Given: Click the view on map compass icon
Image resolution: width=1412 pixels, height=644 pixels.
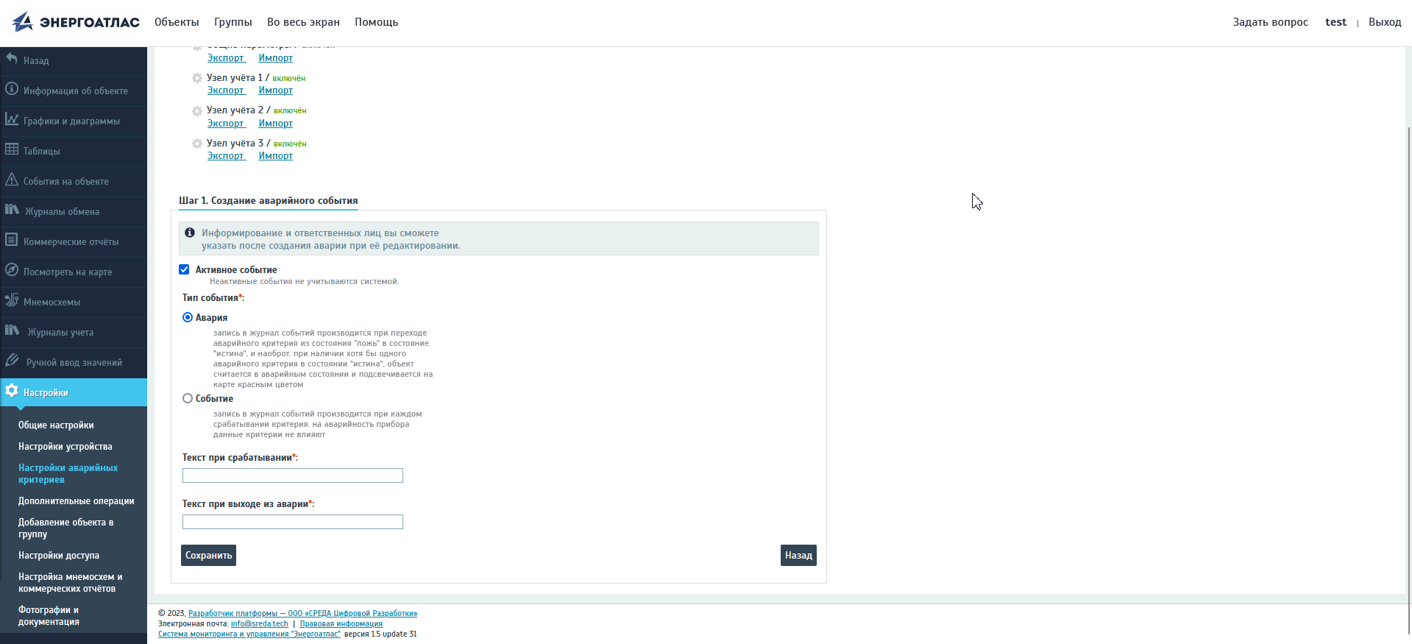Looking at the screenshot, I should (x=12, y=270).
